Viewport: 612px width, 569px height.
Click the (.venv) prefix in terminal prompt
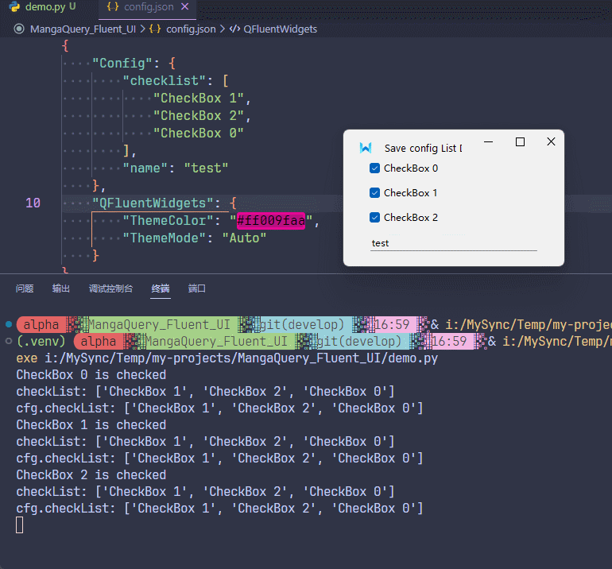click(x=41, y=342)
